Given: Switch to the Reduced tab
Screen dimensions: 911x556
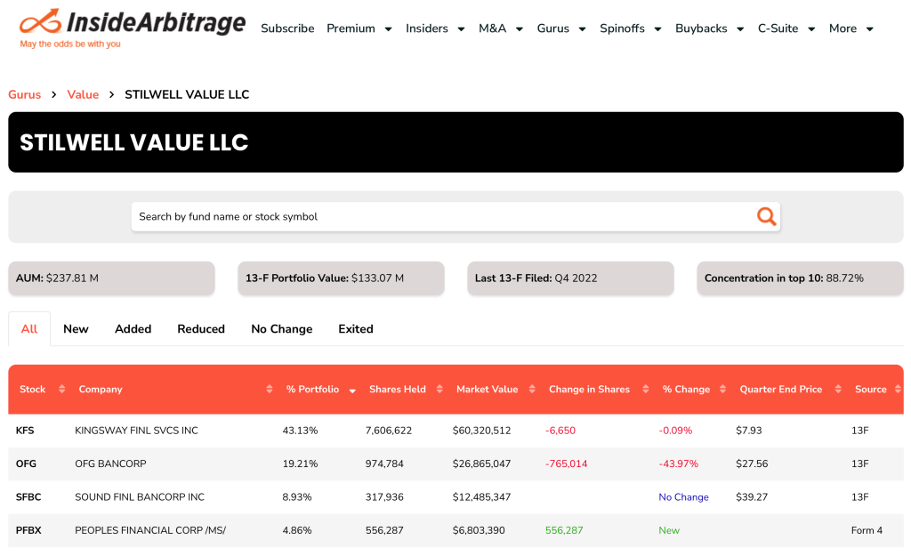Looking at the screenshot, I should pyautogui.click(x=201, y=329).
